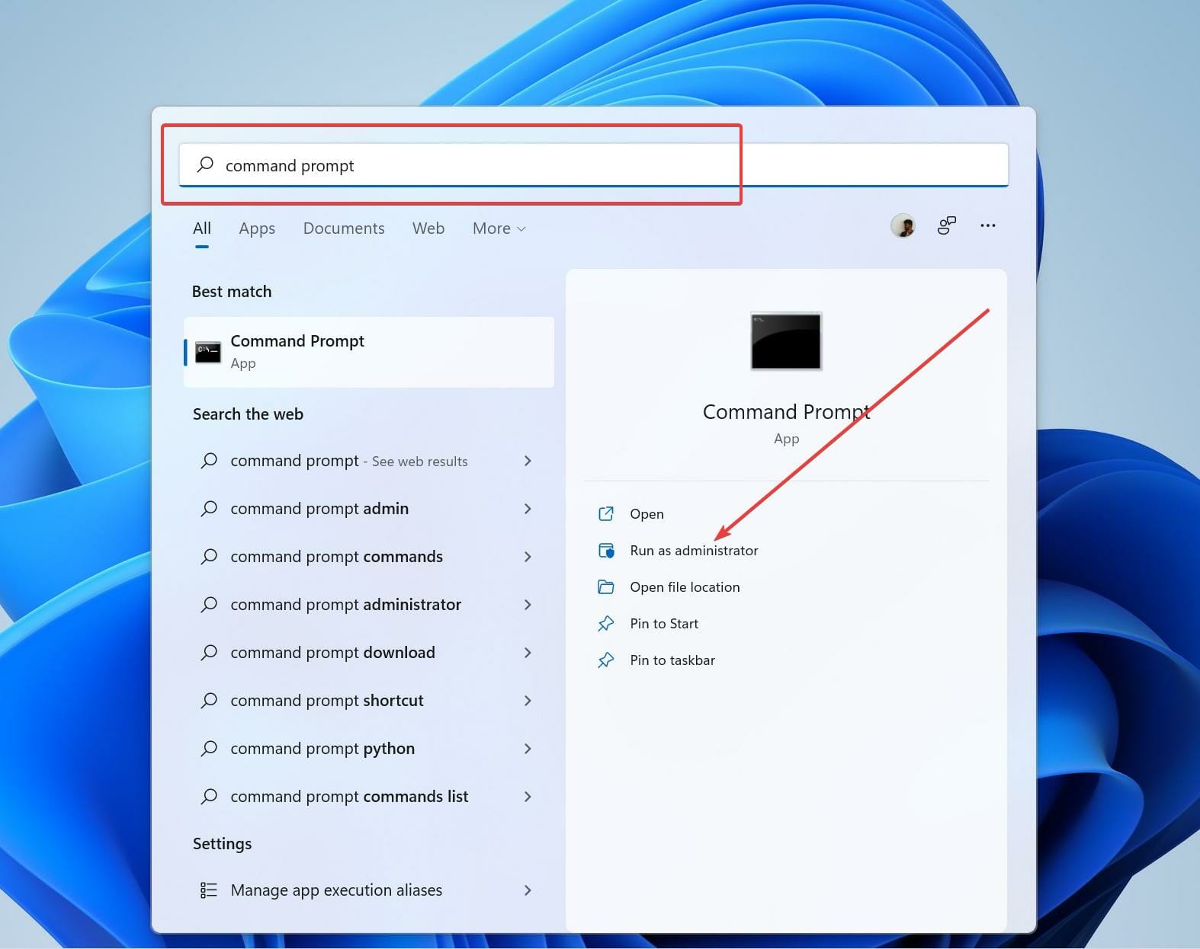Viewport: 1200px width, 949px height.
Task: Open 'command prompt python' web suggestion
Action: tap(369, 749)
